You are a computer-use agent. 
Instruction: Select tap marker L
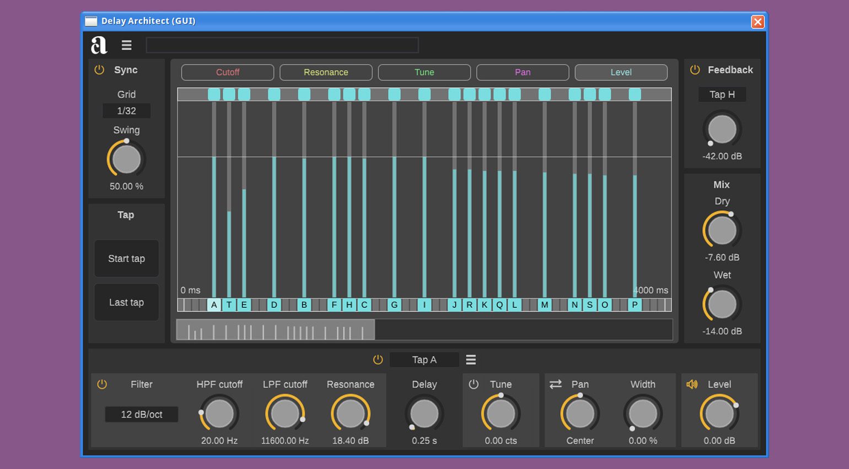pos(514,305)
